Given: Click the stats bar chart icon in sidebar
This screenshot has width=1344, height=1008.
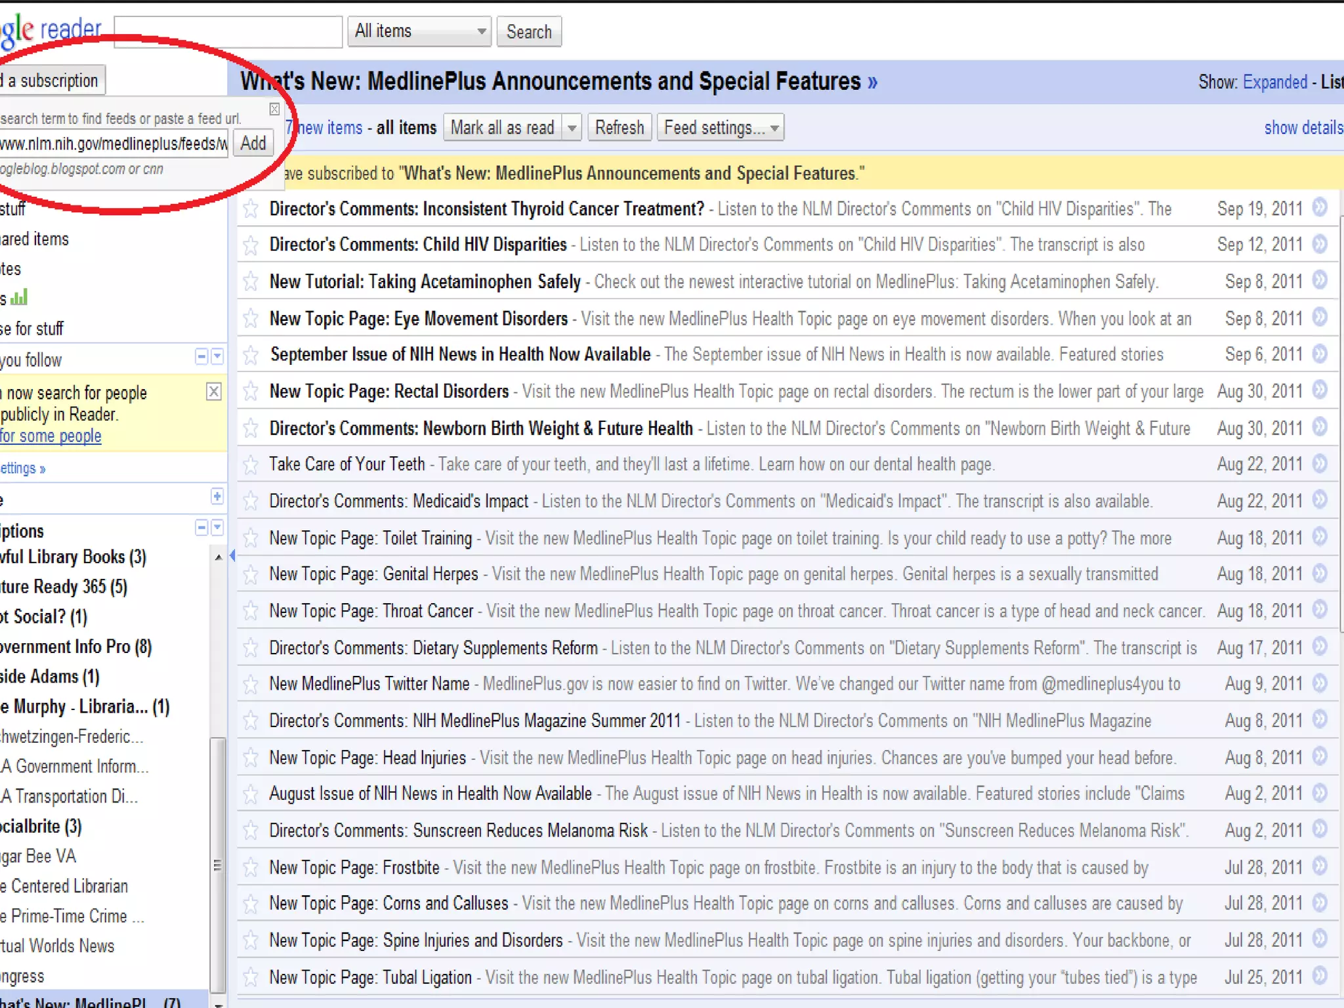Looking at the screenshot, I should (x=20, y=298).
